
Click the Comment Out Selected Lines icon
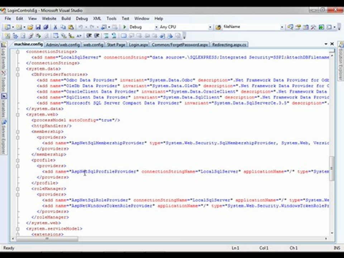[x=106, y=36]
